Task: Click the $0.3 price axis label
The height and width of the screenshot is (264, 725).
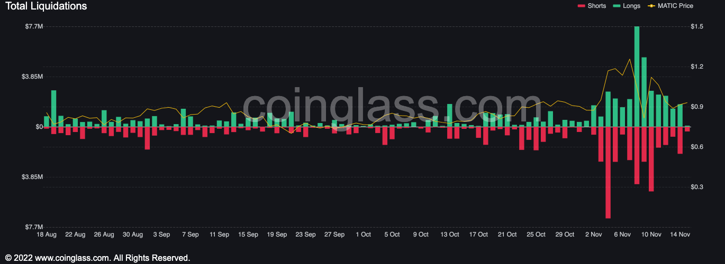Action: (x=697, y=187)
